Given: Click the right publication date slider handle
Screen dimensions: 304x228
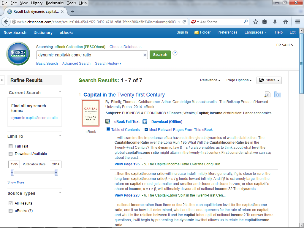Looking at the screenshot, I should point(56,172).
